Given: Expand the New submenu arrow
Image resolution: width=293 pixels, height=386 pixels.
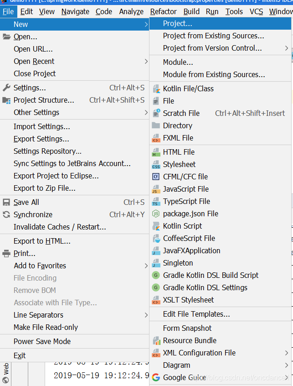Looking at the screenshot, I should (146, 24).
